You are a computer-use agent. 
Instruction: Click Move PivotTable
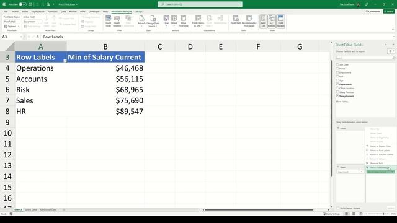click(x=184, y=21)
